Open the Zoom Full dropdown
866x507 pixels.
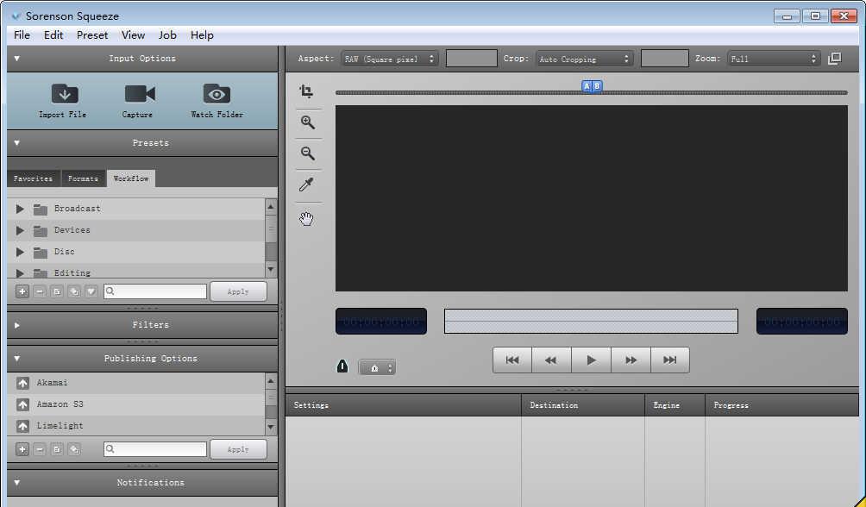pyautogui.click(x=774, y=59)
